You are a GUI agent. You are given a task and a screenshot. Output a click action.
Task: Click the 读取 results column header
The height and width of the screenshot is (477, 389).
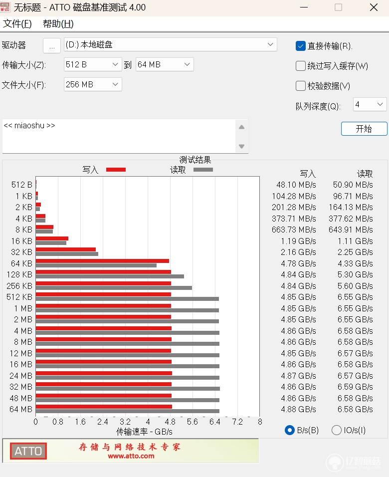click(x=365, y=174)
